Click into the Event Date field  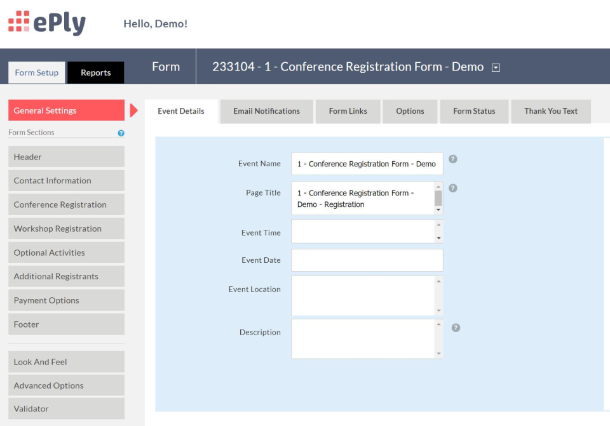click(x=367, y=260)
